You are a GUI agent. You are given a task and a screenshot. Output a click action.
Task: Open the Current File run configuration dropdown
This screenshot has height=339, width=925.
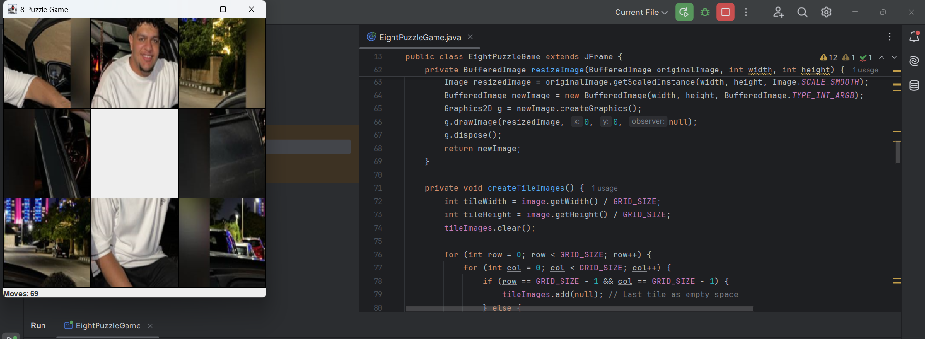pyautogui.click(x=641, y=12)
